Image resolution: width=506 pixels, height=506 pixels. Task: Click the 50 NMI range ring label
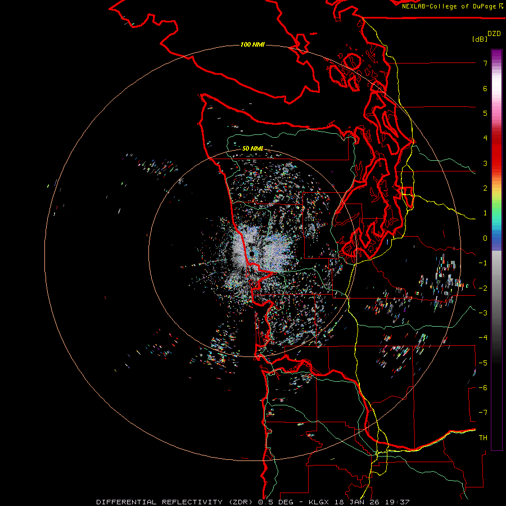tap(252, 148)
